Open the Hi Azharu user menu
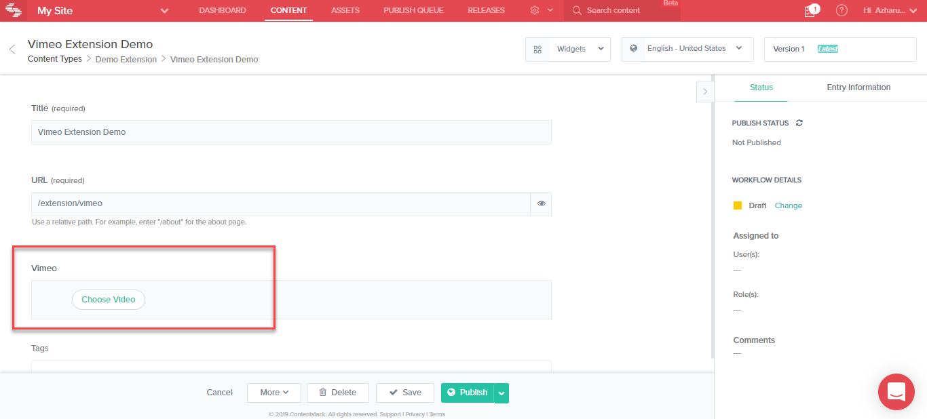 click(x=889, y=10)
